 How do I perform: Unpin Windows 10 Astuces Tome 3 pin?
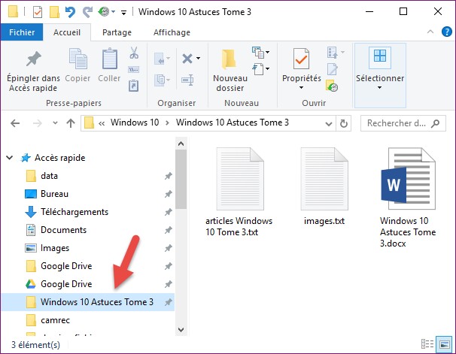(x=169, y=302)
